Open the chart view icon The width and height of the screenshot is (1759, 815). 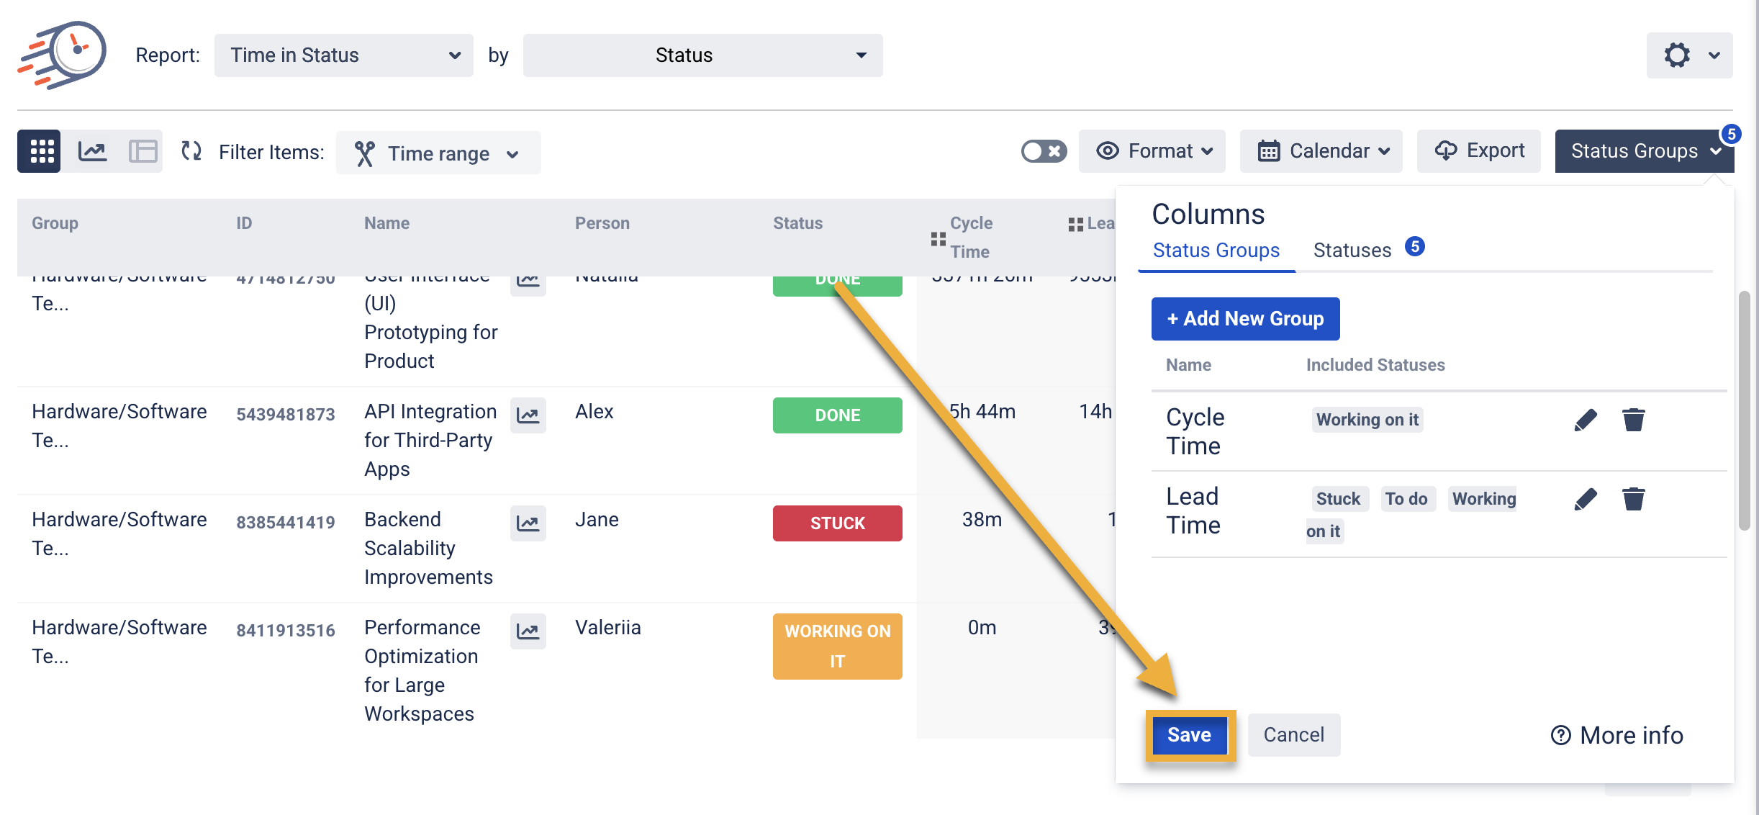tap(93, 151)
